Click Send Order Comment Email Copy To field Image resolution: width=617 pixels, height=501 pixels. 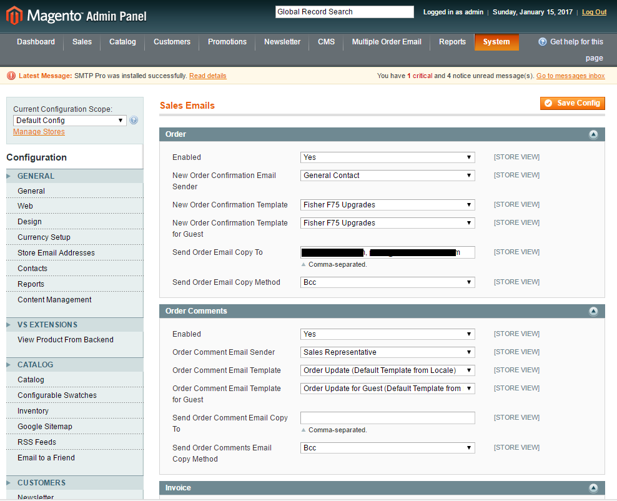[x=387, y=418]
